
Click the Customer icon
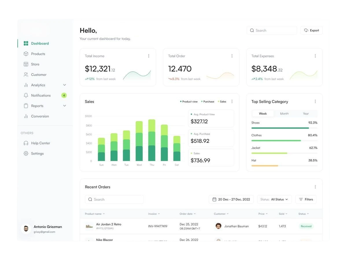coord(26,75)
